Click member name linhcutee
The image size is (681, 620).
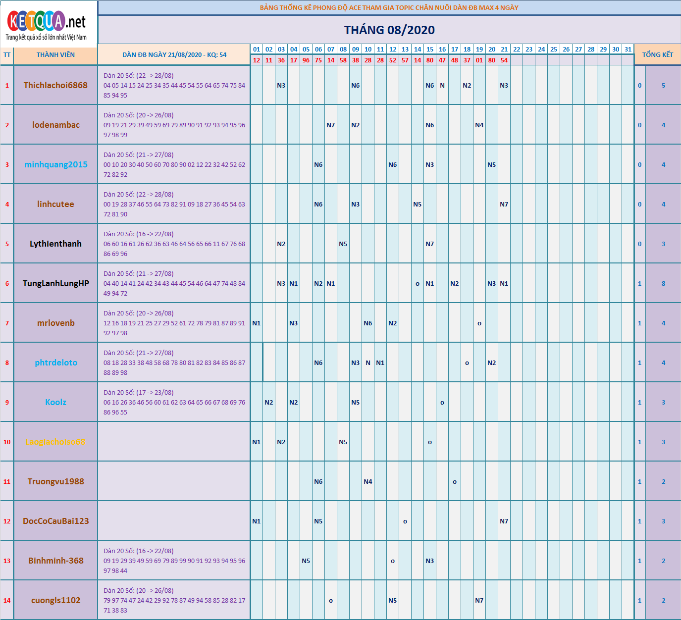point(55,204)
